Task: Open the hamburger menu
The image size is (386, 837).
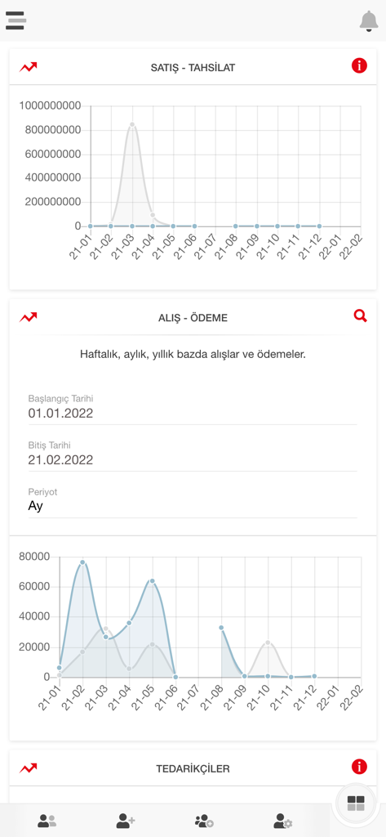Action: (x=16, y=20)
